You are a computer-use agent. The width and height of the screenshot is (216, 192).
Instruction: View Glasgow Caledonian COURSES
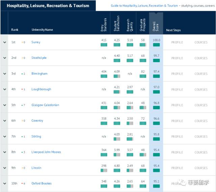(201, 105)
